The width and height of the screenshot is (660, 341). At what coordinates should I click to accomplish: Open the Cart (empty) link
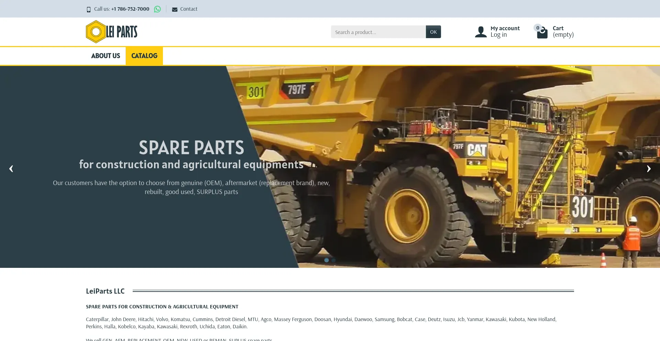point(563,32)
